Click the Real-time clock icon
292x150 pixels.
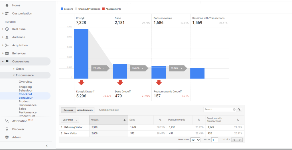[7, 29]
